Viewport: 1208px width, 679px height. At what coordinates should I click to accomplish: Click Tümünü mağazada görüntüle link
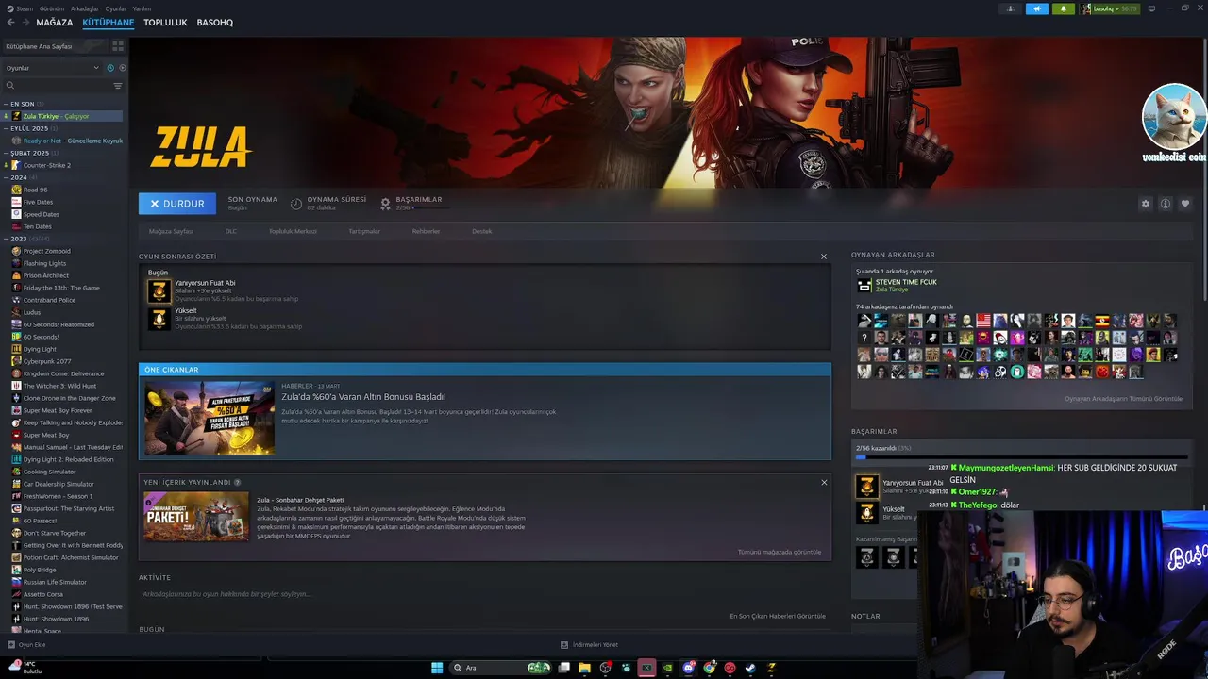780,552
